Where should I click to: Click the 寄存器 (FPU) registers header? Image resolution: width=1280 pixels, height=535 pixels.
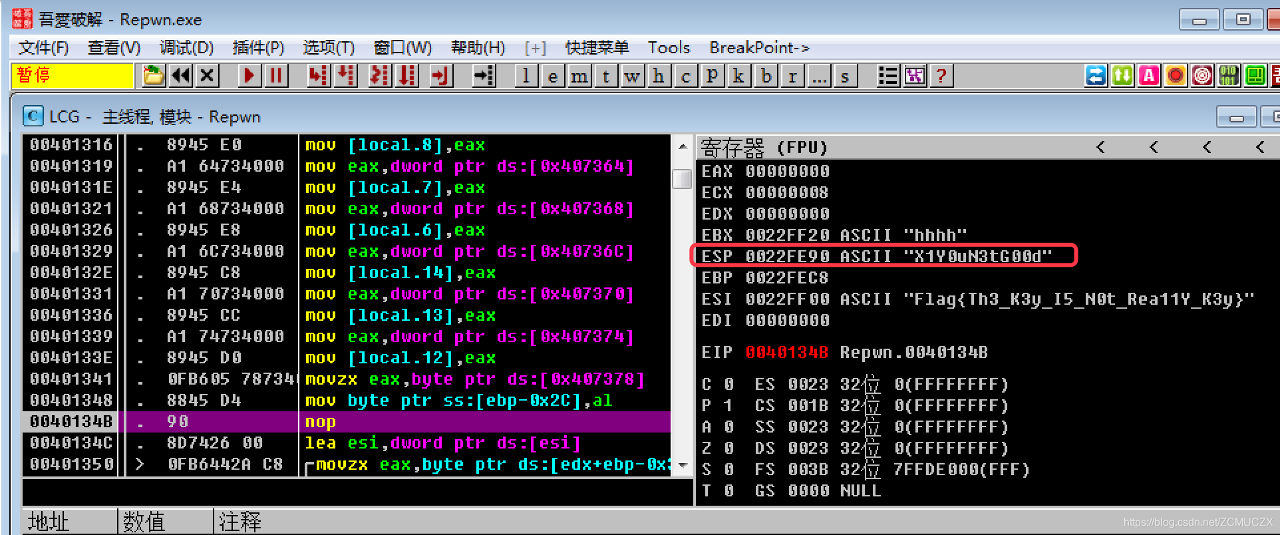tap(764, 147)
